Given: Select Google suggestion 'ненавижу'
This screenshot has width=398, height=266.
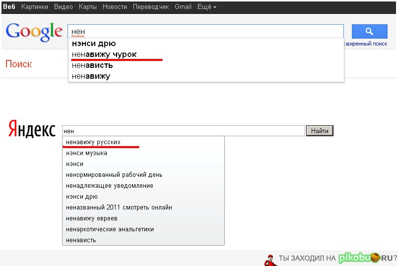Looking at the screenshot, I should coord(206,76).
